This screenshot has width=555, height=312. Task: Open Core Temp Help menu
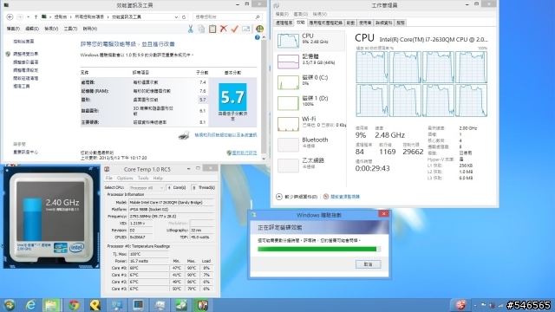tap(158, 178)
